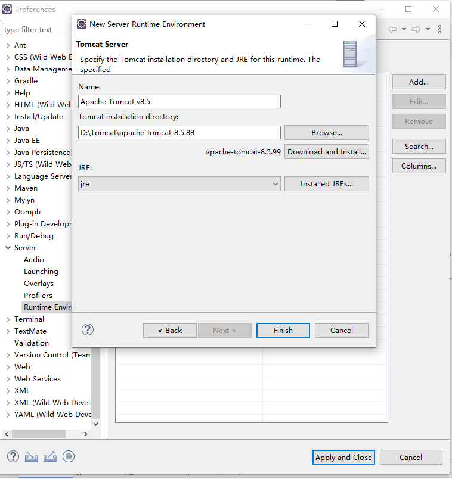Select Oomph preferences item
452x479 pixels.
27,212
